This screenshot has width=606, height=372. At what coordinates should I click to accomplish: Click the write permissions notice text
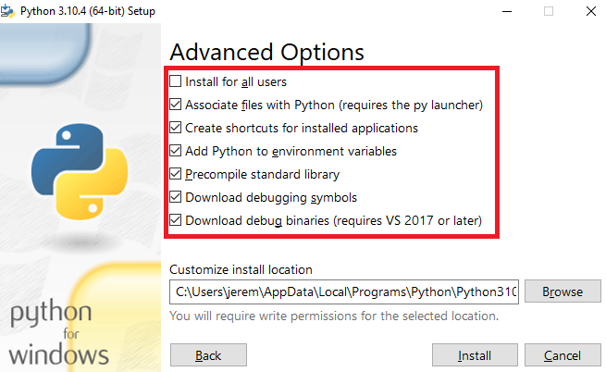[334, 316]
